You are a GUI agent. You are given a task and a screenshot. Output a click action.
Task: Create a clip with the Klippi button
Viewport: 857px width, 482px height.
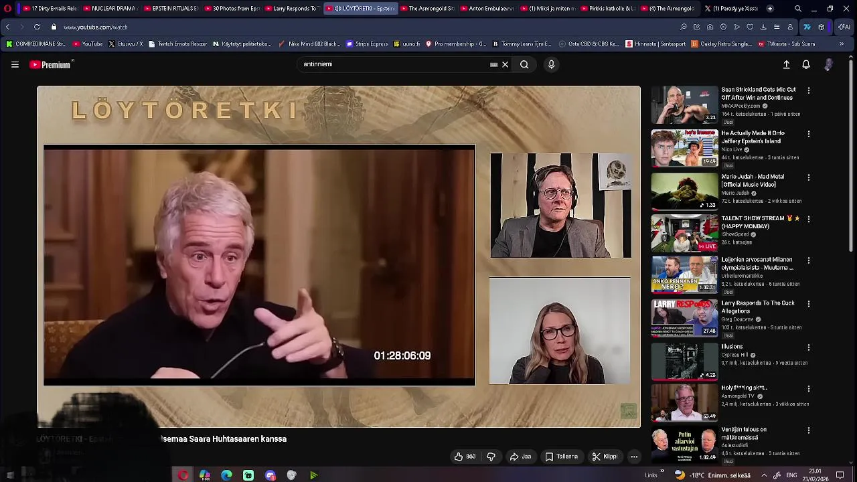(605, 457)
